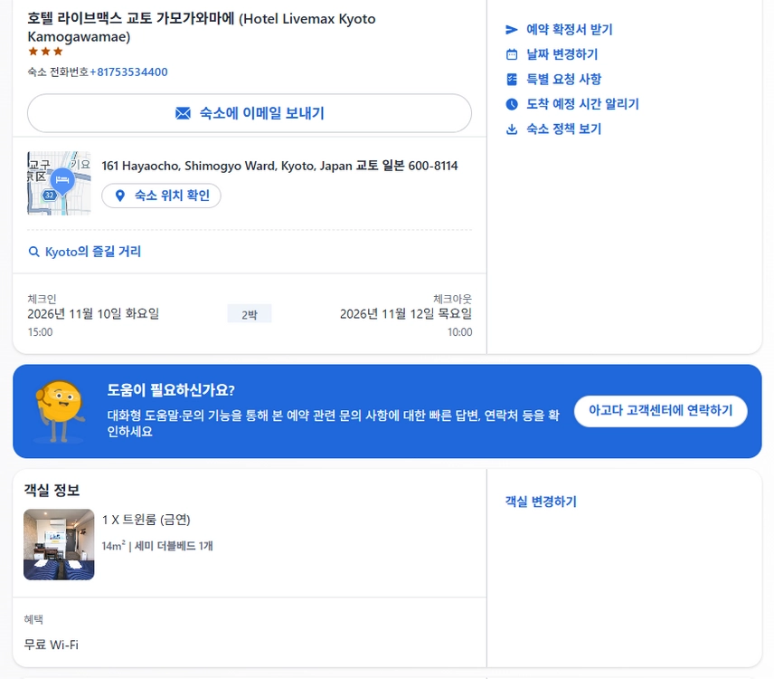
Task: Open the 특별 요청 사항 link
Action: pyautogui.click(x=563, y=79)
